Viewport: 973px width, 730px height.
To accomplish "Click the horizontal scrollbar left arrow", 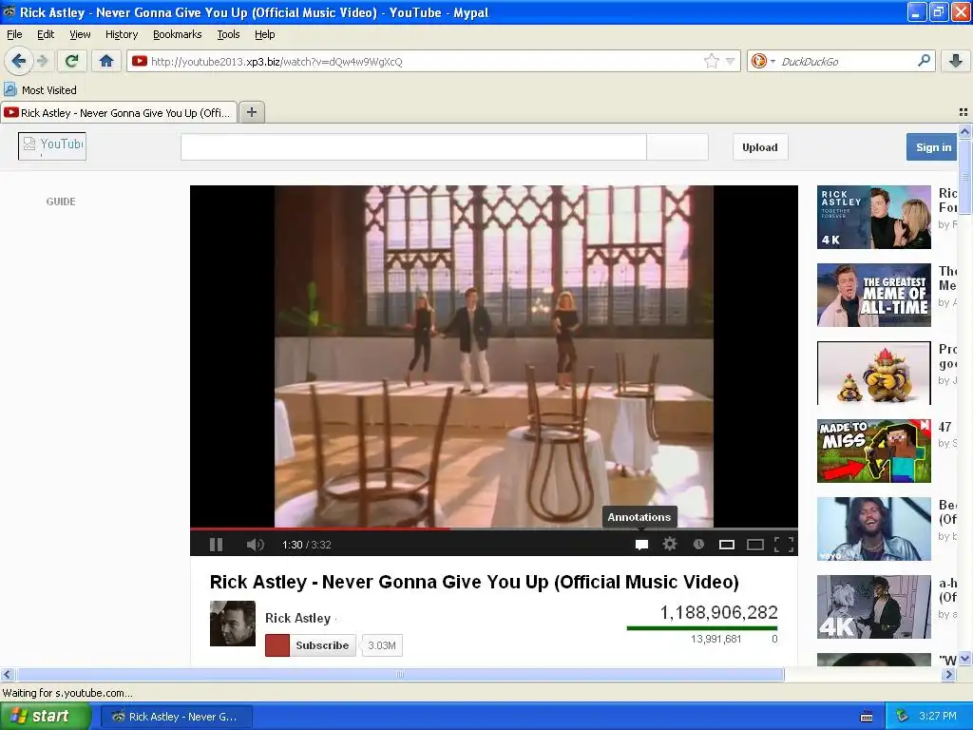I will pyautogui.click(x=7, y=674).
